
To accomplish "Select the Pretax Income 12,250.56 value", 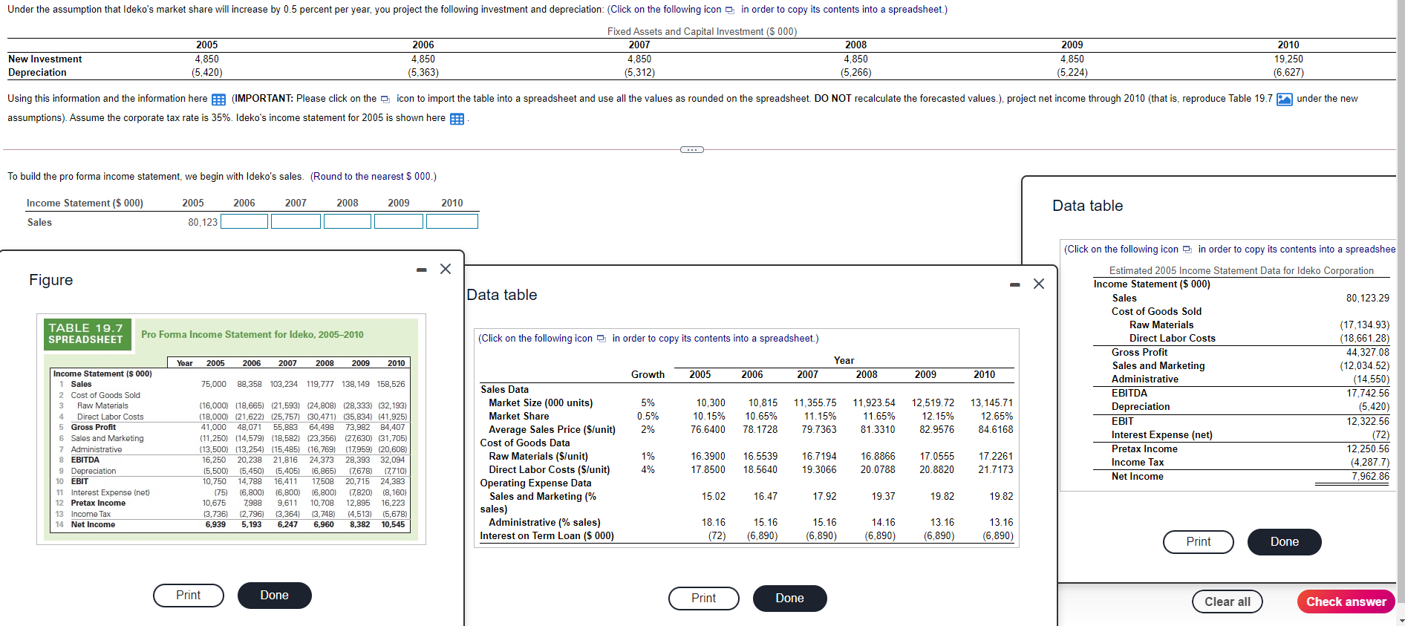I will pyautogui.click(x=1368, y=449).
